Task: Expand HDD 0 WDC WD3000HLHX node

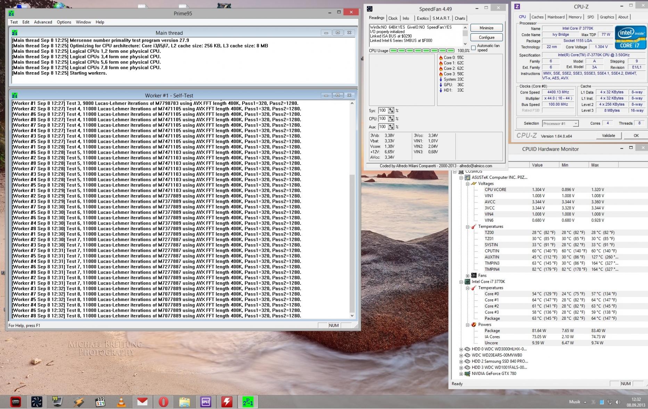Action: coord(461,349)
